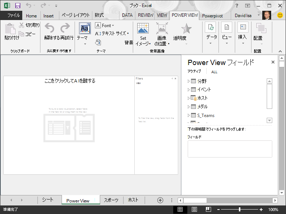Viewport: 286px width, 214px height.
Task: Click the Power View title placeholder
Action: 70,81
